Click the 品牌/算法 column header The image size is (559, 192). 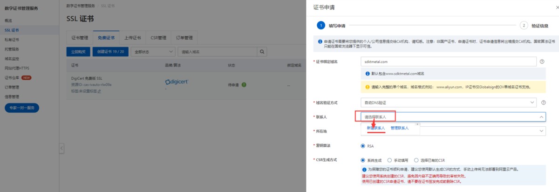(x=172, y=65)
